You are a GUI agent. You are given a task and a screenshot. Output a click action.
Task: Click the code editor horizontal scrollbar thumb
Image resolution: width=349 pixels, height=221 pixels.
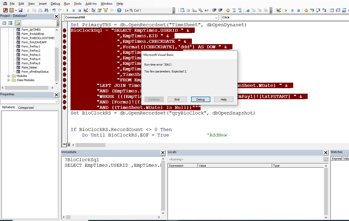[90, 145]
